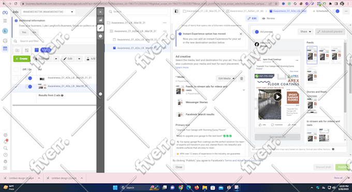Switch to Ad sets grid tab
The width and height of the screenshot is (352, 192).
(x=27, y=50)
